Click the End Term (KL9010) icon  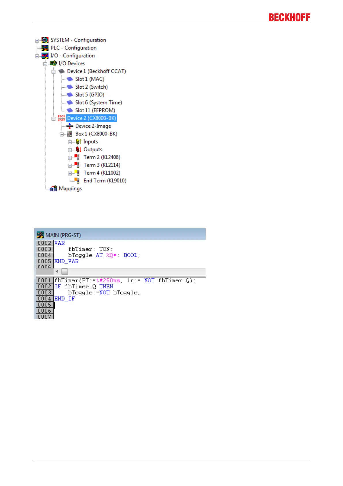tap(77, 181)
